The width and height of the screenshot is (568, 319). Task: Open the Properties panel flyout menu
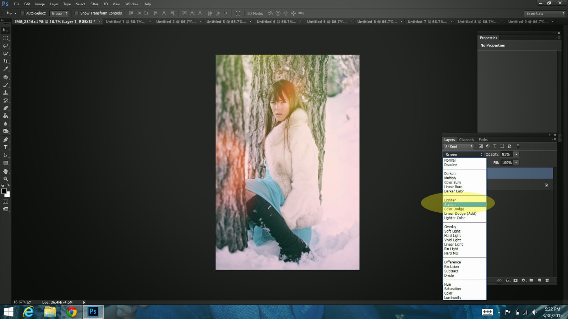(558, 38)
